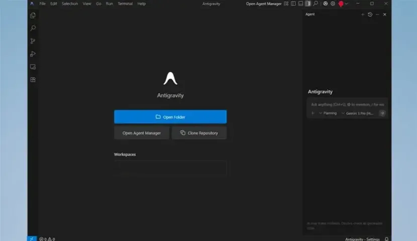Screen dimensions: 417x241
Task: Click the Workspaces heading
Action: [125, 154]
